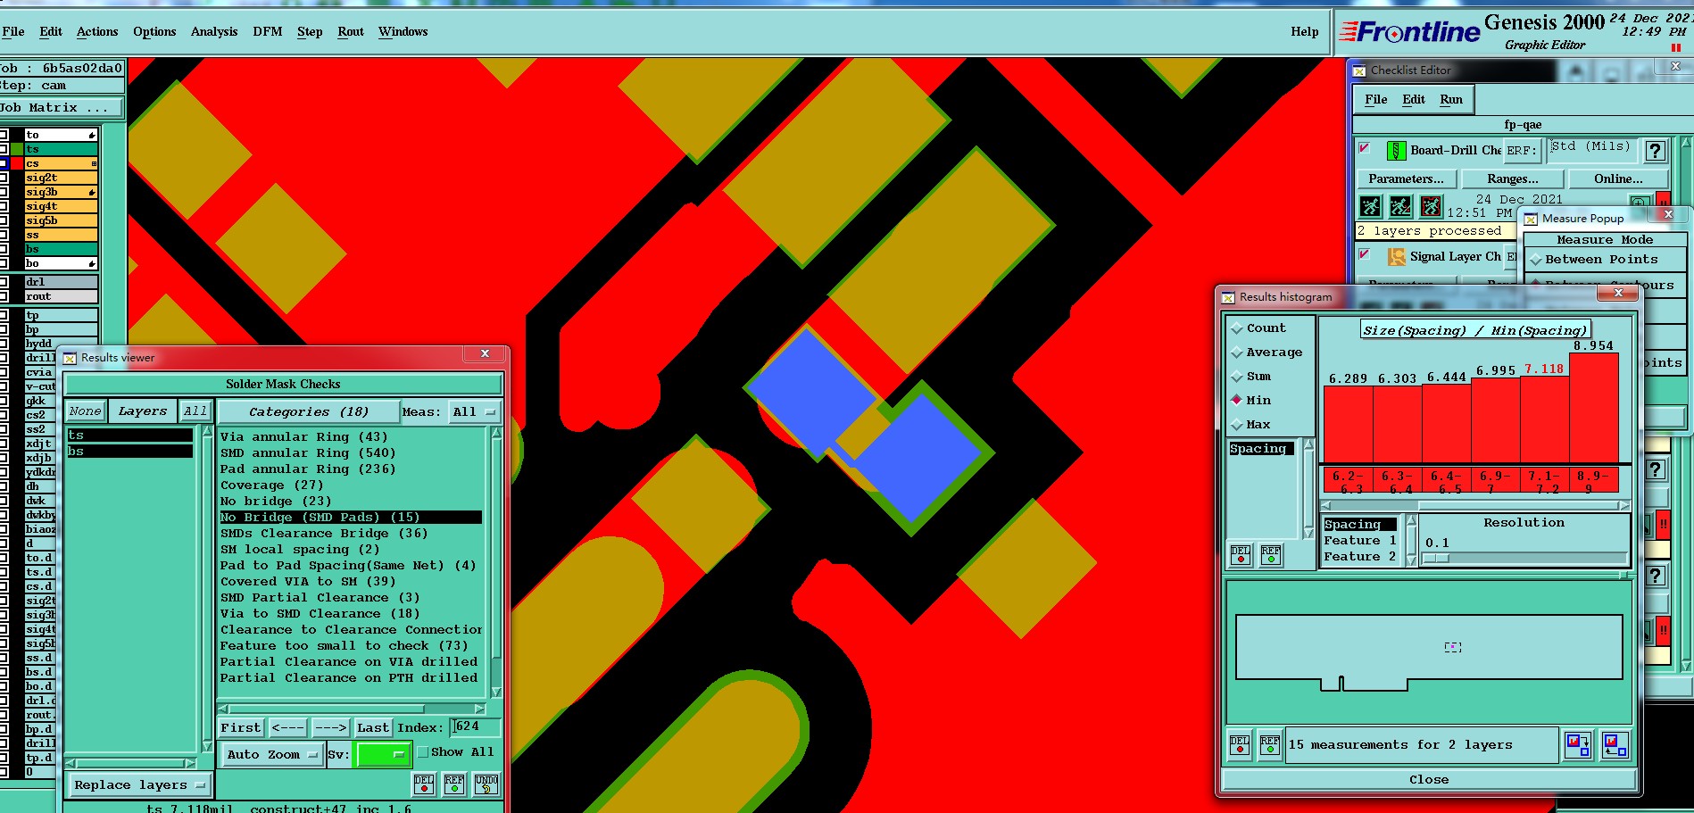
Task: Click REF icon beside measurements status text
Action: click(x=1270, y=745)
